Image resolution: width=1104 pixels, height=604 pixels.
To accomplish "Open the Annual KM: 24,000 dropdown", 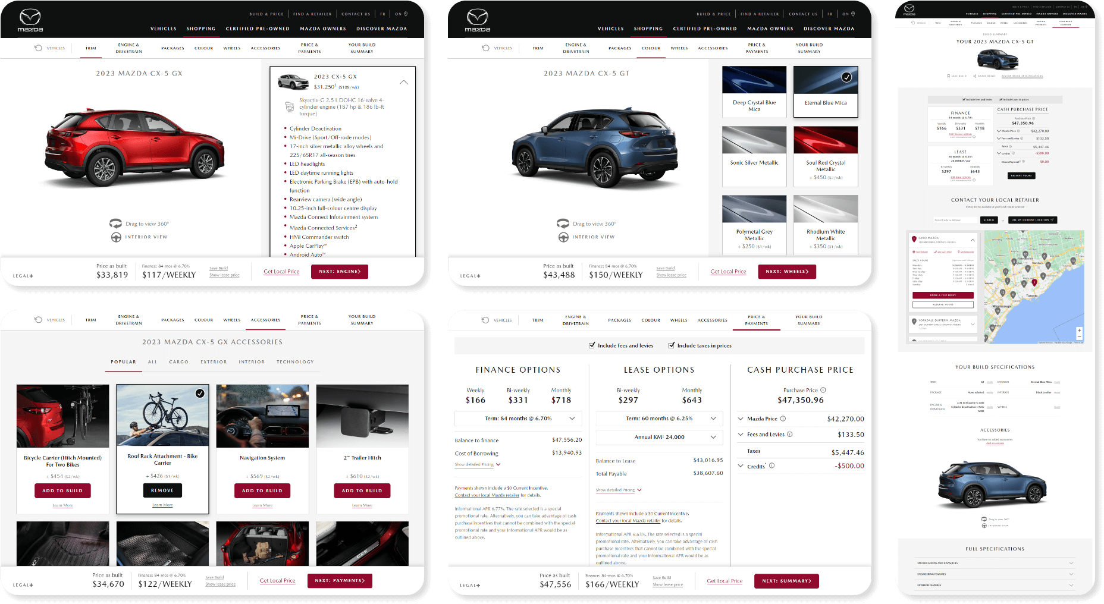I will point(659,437).
